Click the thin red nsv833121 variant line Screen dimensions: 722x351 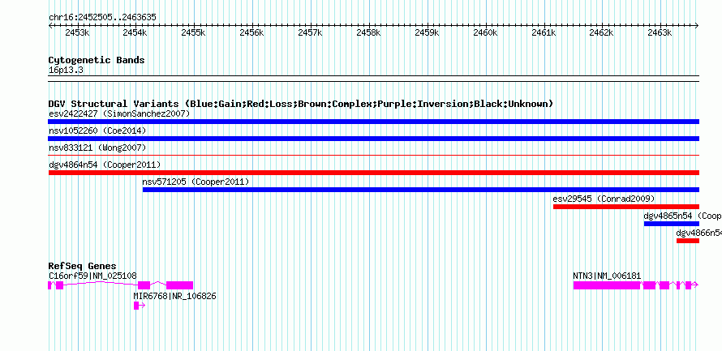(373, 156)
